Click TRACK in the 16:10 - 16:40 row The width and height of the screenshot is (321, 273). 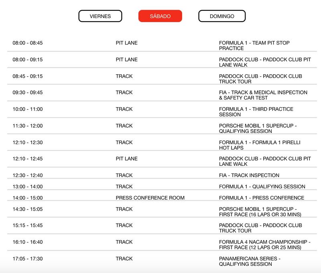point(124,242)
